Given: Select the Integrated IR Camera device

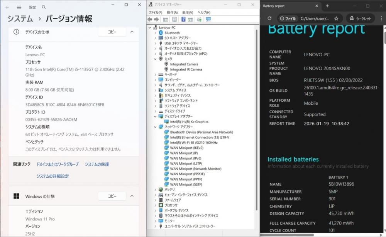Looking at the screenshot, I should 186,69.
